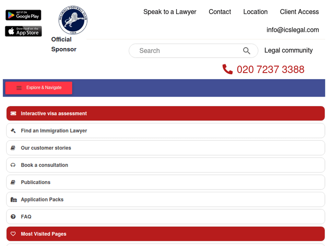Viewport: 328px width, 246px height.
Task: Click the Millwall Football Club crest
Action: coord(73,20)
